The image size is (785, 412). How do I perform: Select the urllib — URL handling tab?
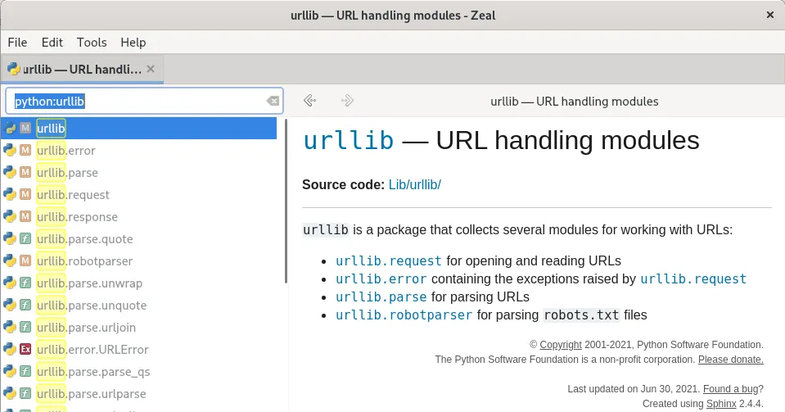pos(82,69)
